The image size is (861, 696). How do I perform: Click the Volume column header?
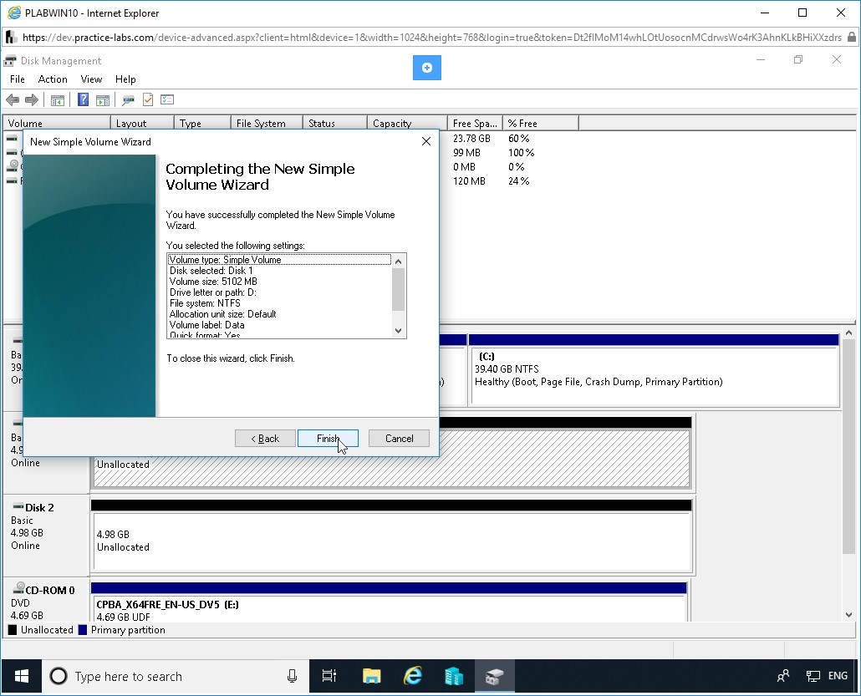point(57,123)
